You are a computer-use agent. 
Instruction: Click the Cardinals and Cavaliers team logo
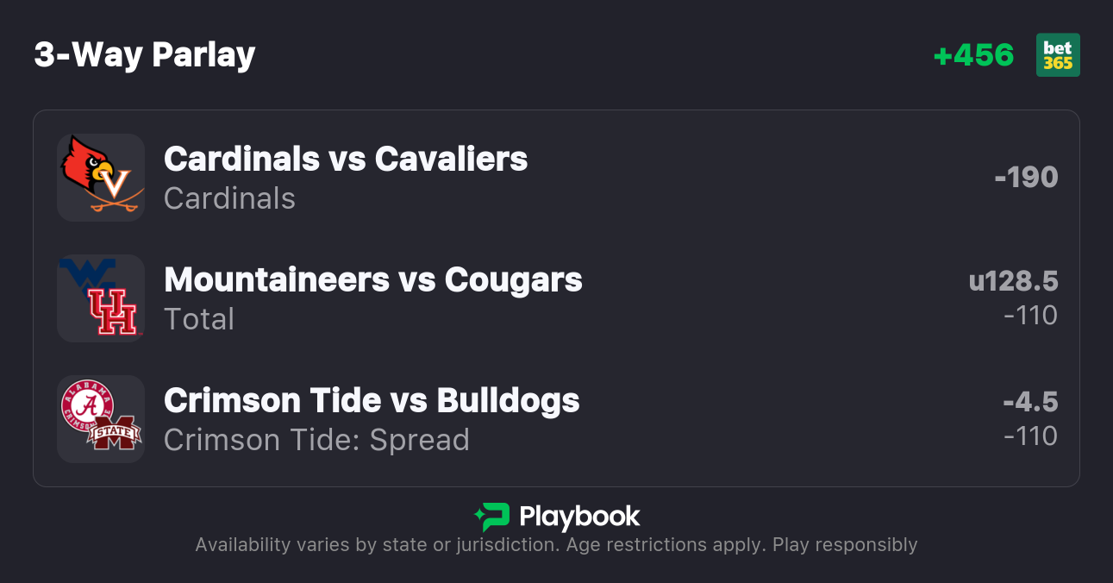point(100,177)
